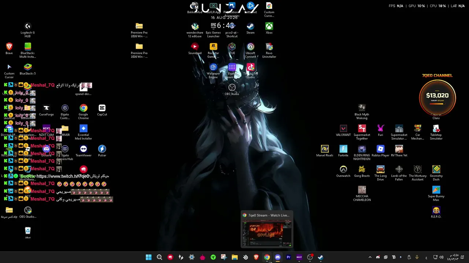469x263 pixels.
Task: Switch to Premiere Pro in the taskbar
Action: click(x=288, y=257)
